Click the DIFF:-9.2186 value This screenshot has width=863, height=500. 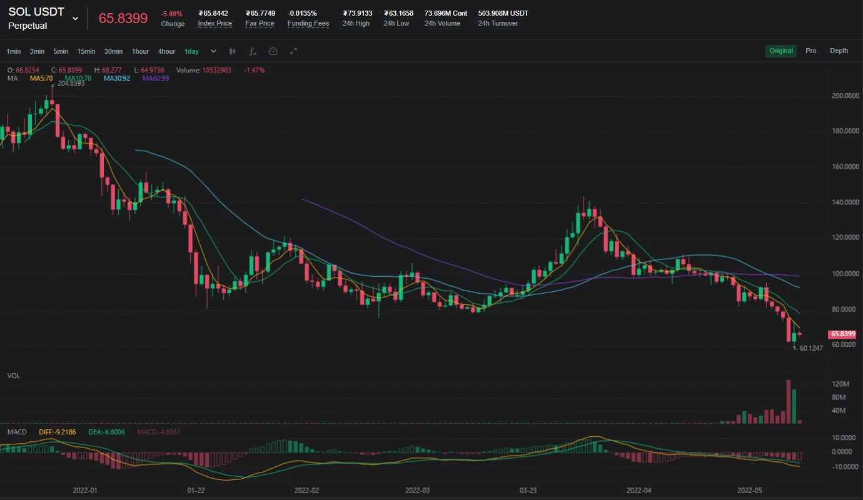(x=58, y=432)
